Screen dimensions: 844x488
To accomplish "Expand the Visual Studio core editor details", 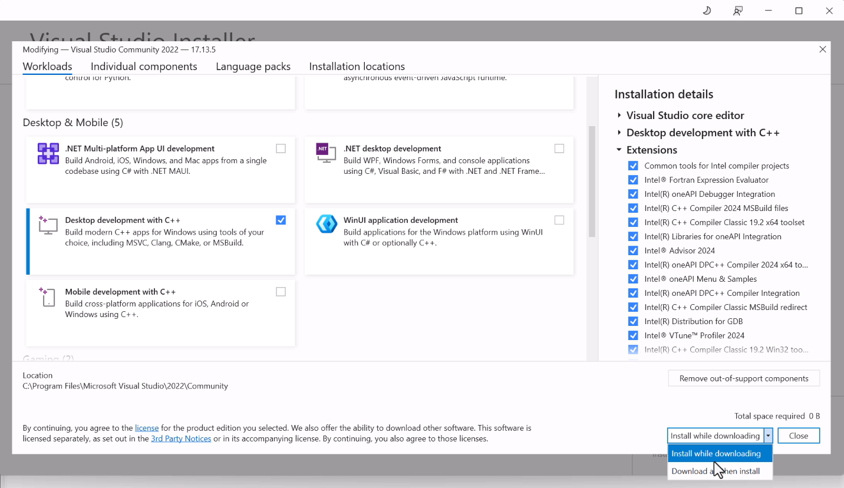I will click(x=619, y=116).
